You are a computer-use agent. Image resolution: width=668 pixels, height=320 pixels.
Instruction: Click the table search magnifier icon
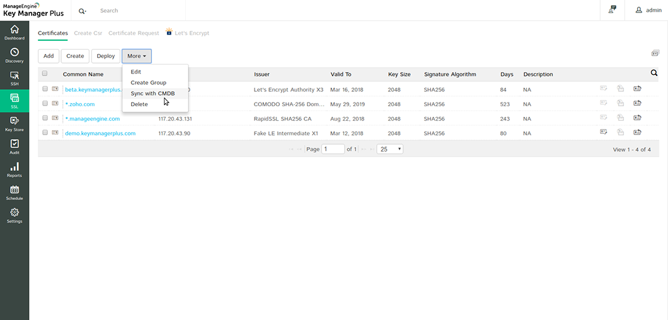click(x=654, y=74)
